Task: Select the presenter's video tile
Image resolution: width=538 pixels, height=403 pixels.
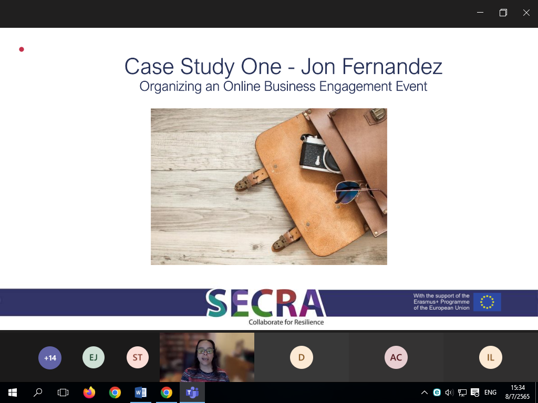Action: coord(207,357)
